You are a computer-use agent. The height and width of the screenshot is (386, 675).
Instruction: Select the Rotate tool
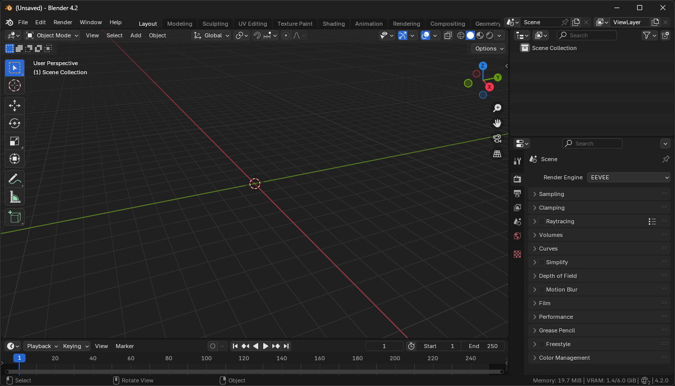click(15, 123)
